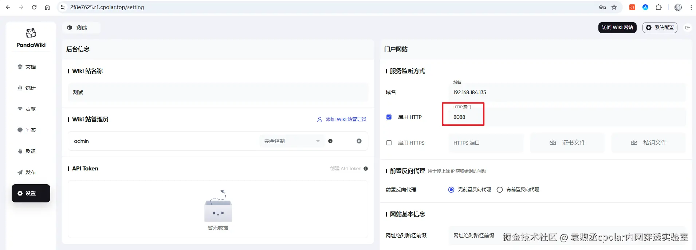696x250 pixels.
Task: Click the PandaWiki panda logo
Action: point(31,33)
